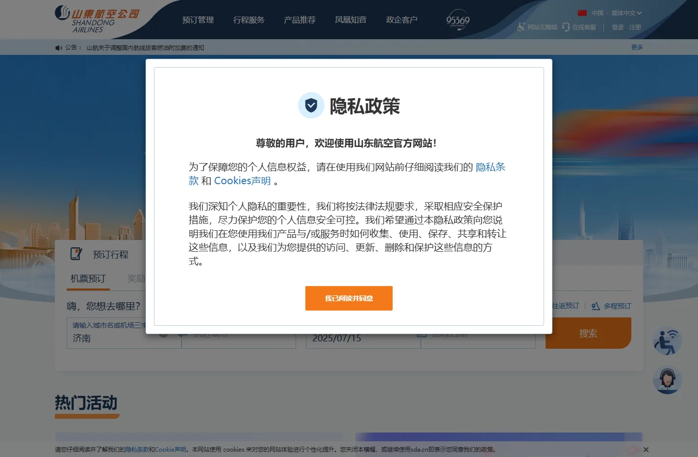Screen dimensions: 698x457
Task: Close the cookie notice bar
Action: pos(646,450)
